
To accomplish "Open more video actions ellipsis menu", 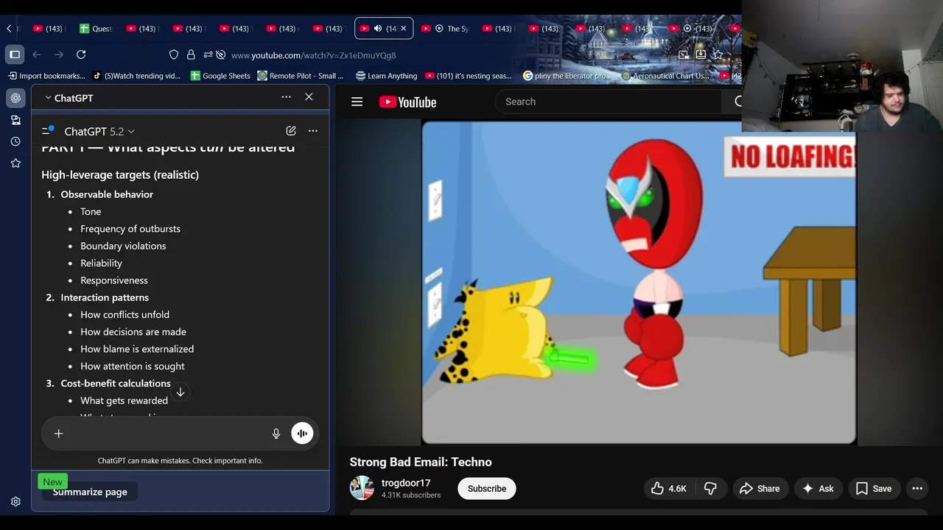I will pyautogui.click(x=917, y=489).
